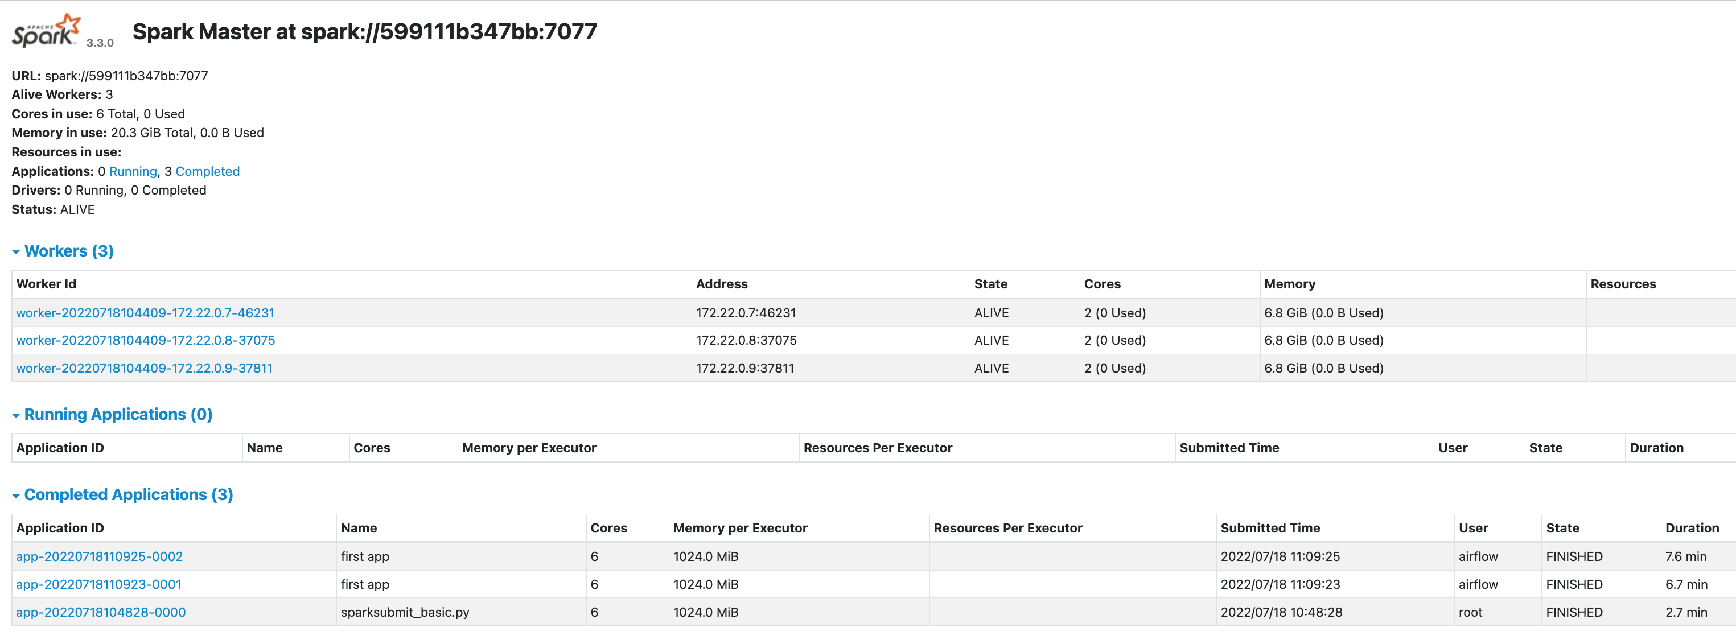Click the Address column header

click(722, 284)
